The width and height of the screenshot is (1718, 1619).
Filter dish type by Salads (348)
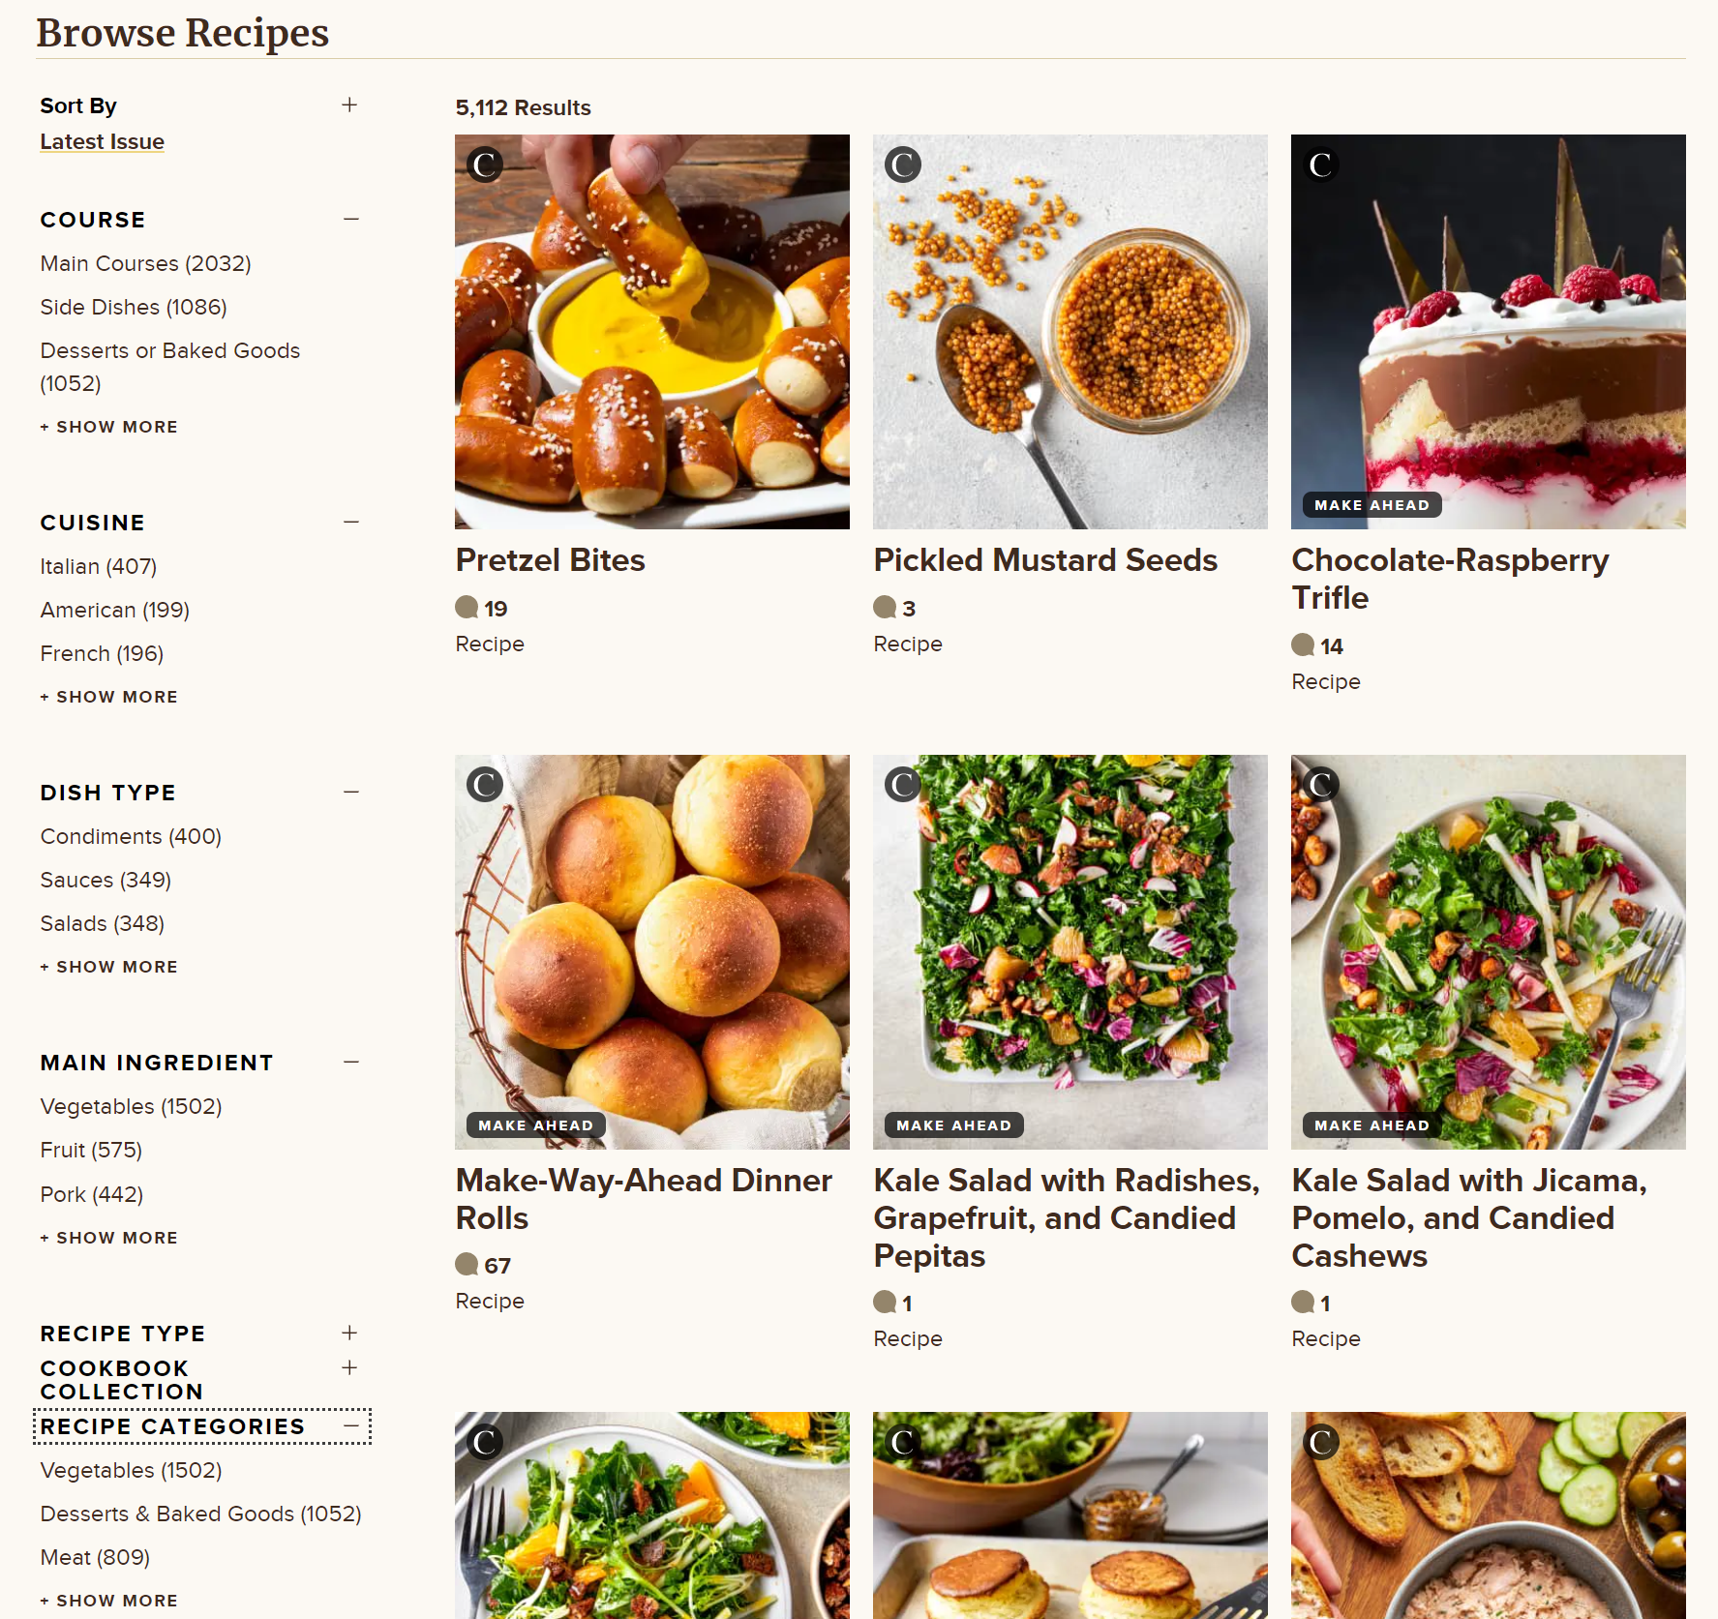[x=102, y=923]
